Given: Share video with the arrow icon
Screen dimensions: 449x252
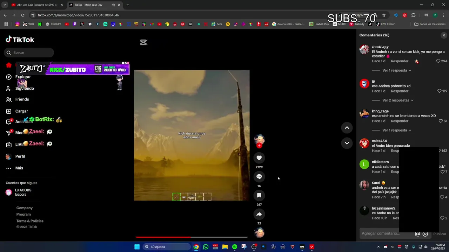Looking at the screenshot, I should (259, 214).
